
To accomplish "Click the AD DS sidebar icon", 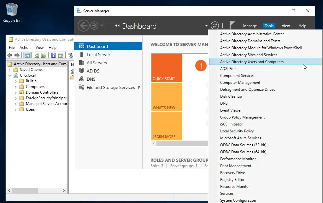I will pos(82,71).
